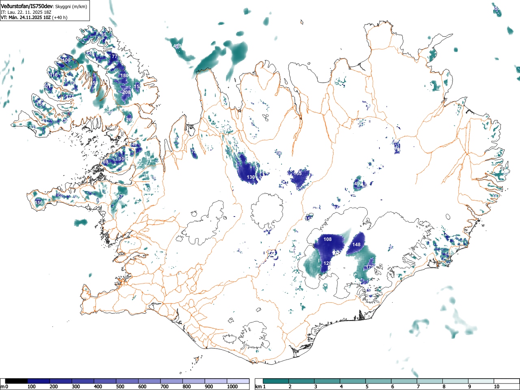Click the (+40 h) forecast offset text
The image size is (520, 390).
59,17
